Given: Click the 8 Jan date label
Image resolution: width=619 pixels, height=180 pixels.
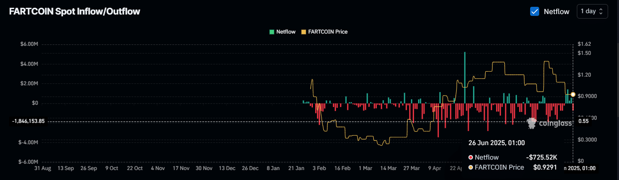Looking at the screenshot, I should 273,168.
